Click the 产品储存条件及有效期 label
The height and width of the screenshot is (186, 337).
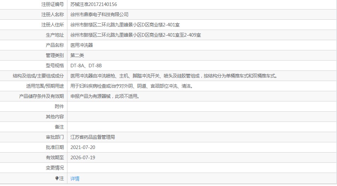[42, 96]
